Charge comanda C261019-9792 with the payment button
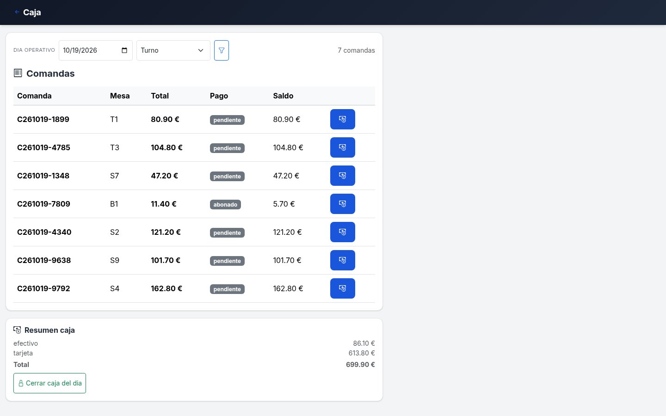This screenshot has width=666, height=416. (343, 288)
